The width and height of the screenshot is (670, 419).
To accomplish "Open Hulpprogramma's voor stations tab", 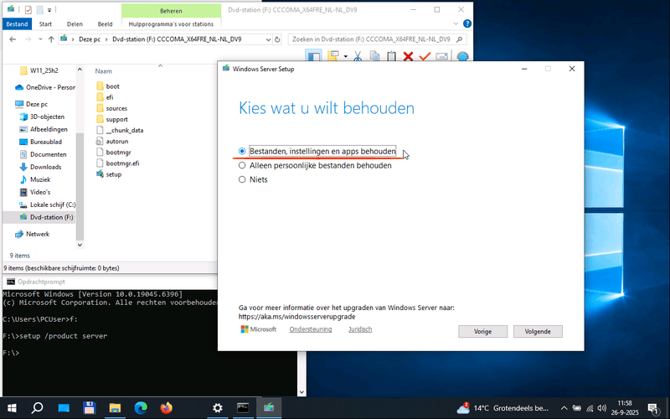I will coord(171,24).
